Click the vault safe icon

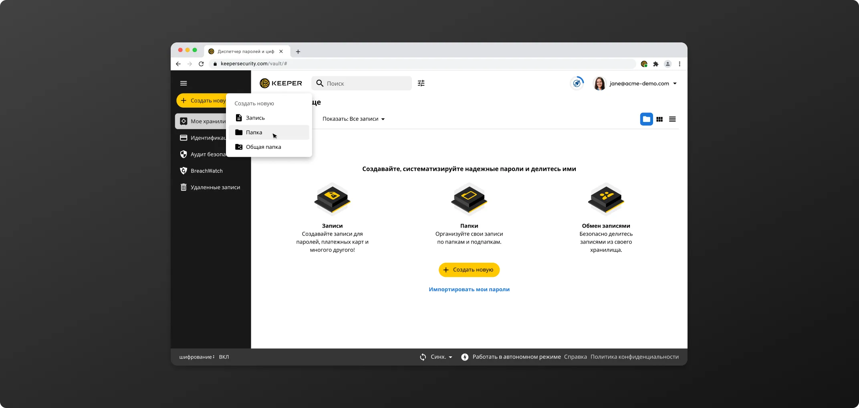[183, 121]
